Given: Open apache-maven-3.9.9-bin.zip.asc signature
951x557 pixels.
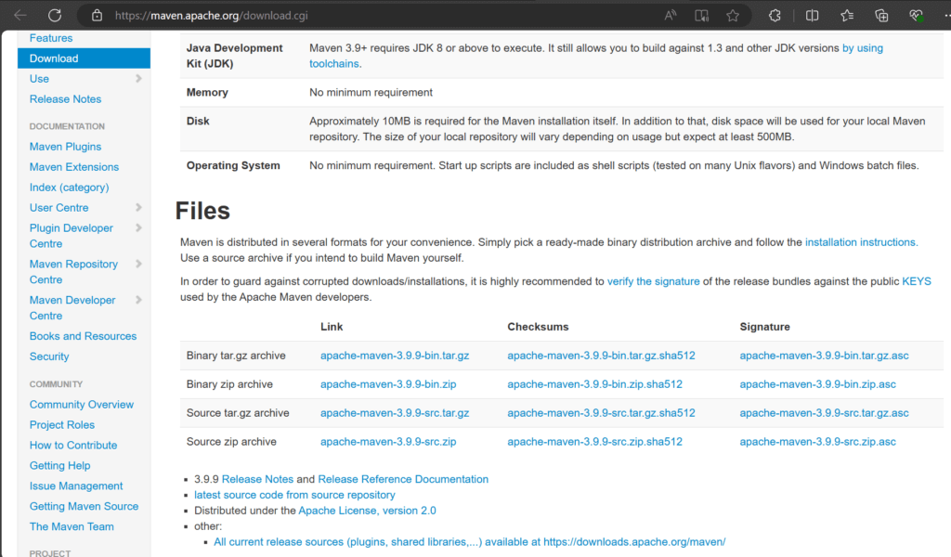Looking at the screenshot, I should [x=817, y=384].
